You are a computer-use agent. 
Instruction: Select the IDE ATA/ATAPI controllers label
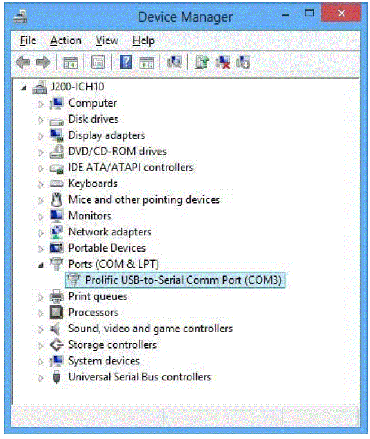click(x=131, y=168)
